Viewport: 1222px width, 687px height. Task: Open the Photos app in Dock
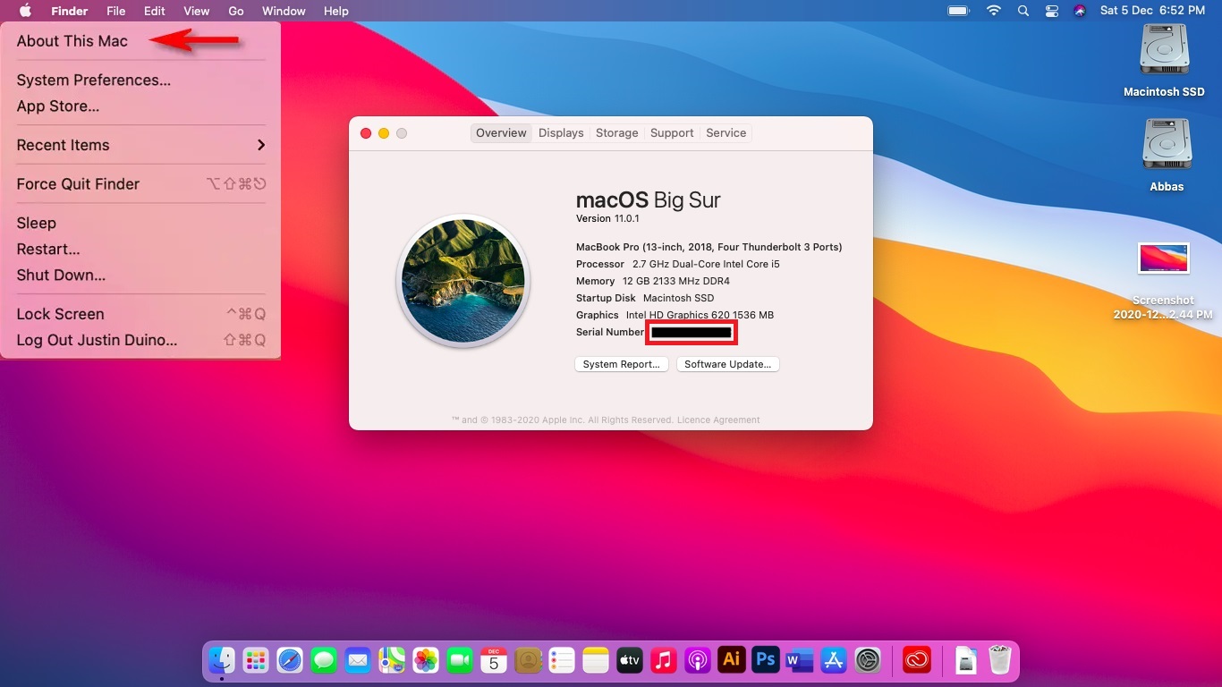[426, 661]
